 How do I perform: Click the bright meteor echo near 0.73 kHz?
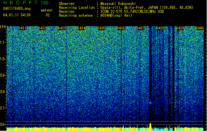[x=150, y=103]
